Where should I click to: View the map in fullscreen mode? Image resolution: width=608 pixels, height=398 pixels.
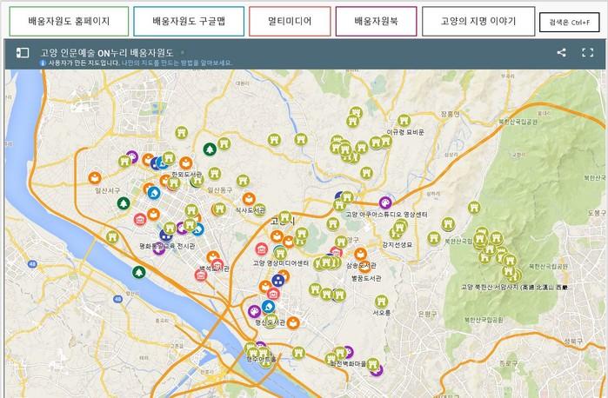click(x=587, y=53)
